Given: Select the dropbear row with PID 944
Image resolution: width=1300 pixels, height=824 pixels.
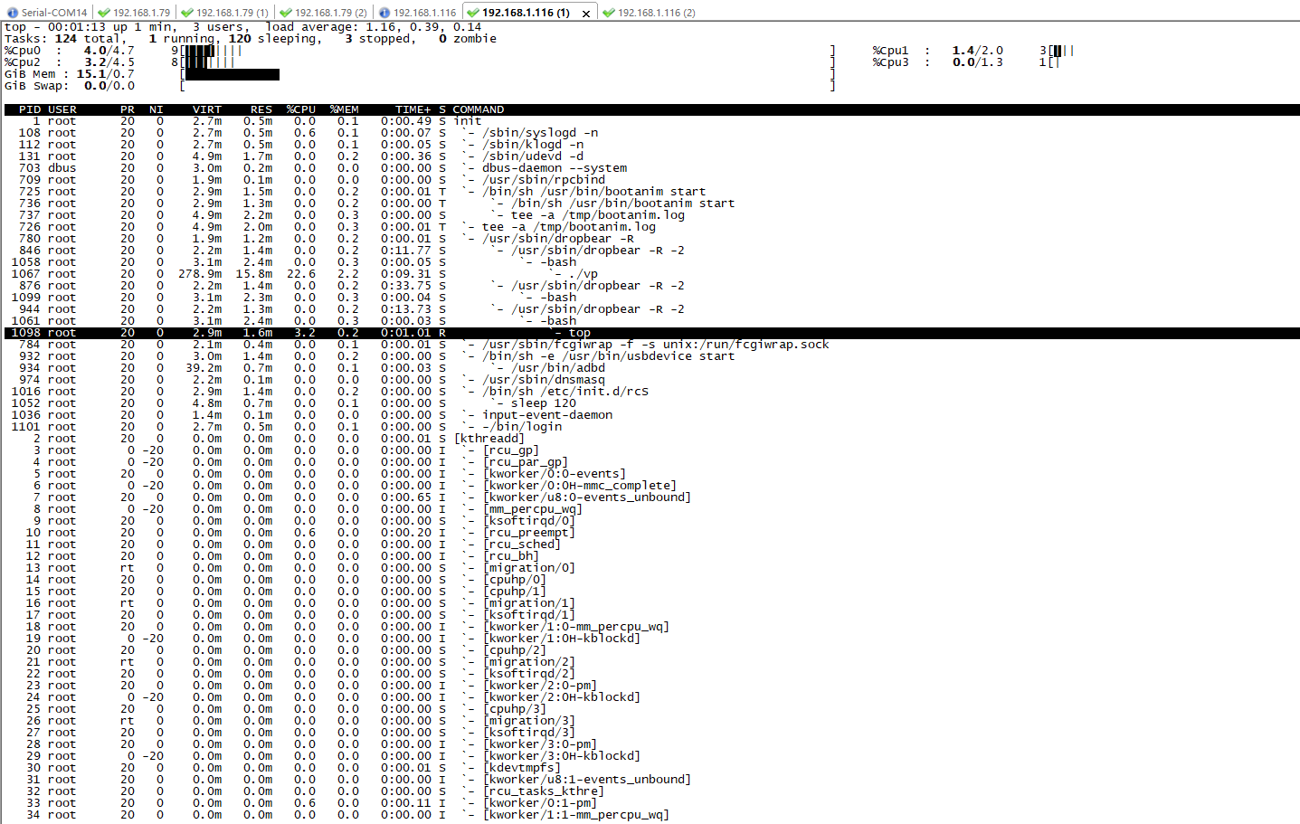Looking at the screenshot, I should 651,309.
